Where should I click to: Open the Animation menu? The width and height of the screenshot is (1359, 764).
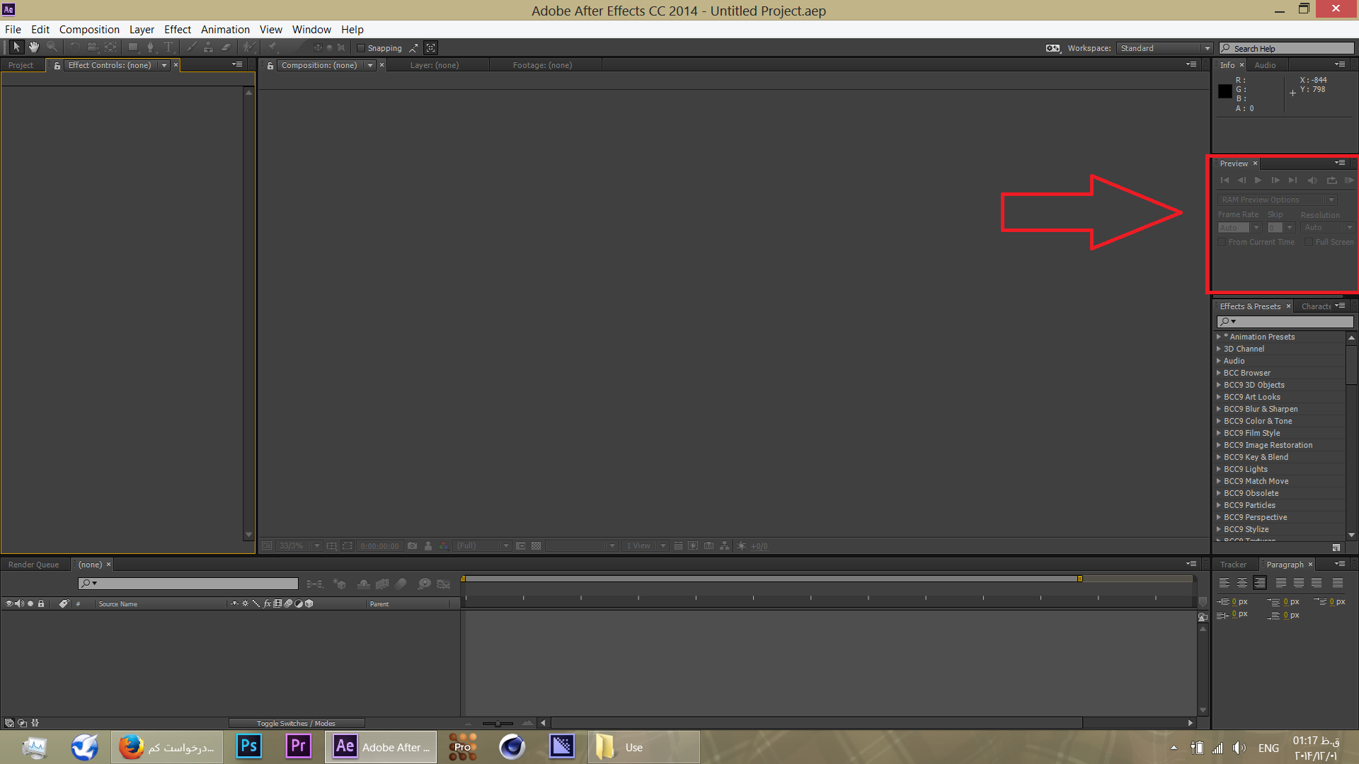pos(225,29)
